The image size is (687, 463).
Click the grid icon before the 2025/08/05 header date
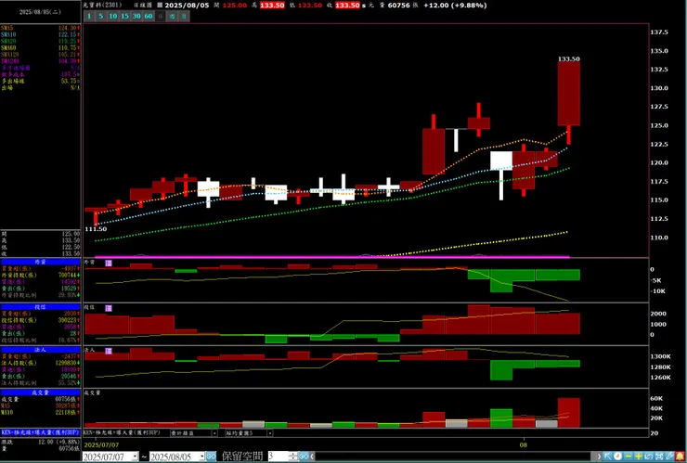tap(160, 6)
